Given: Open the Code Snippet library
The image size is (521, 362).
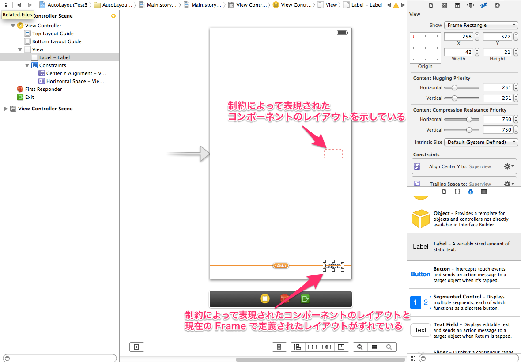Looking at the screenshot, I should (457, 192).
